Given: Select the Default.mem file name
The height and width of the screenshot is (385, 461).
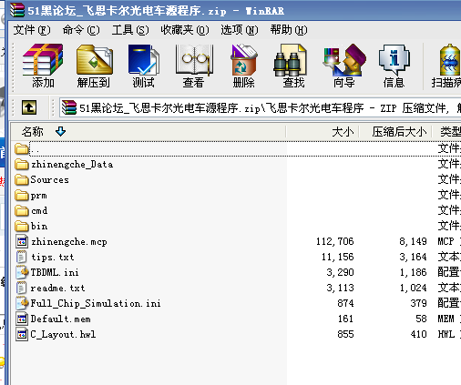Looking at the screenshot, I should pos(60,319).
